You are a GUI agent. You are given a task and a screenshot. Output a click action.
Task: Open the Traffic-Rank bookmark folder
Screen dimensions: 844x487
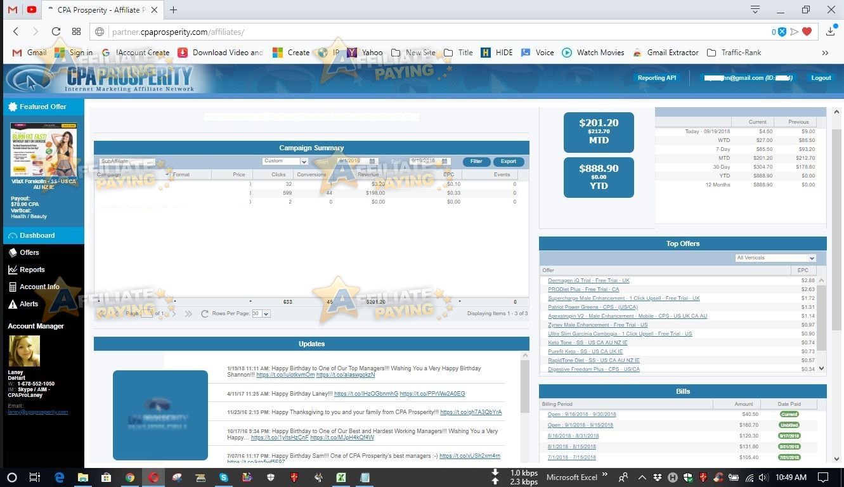734,53
